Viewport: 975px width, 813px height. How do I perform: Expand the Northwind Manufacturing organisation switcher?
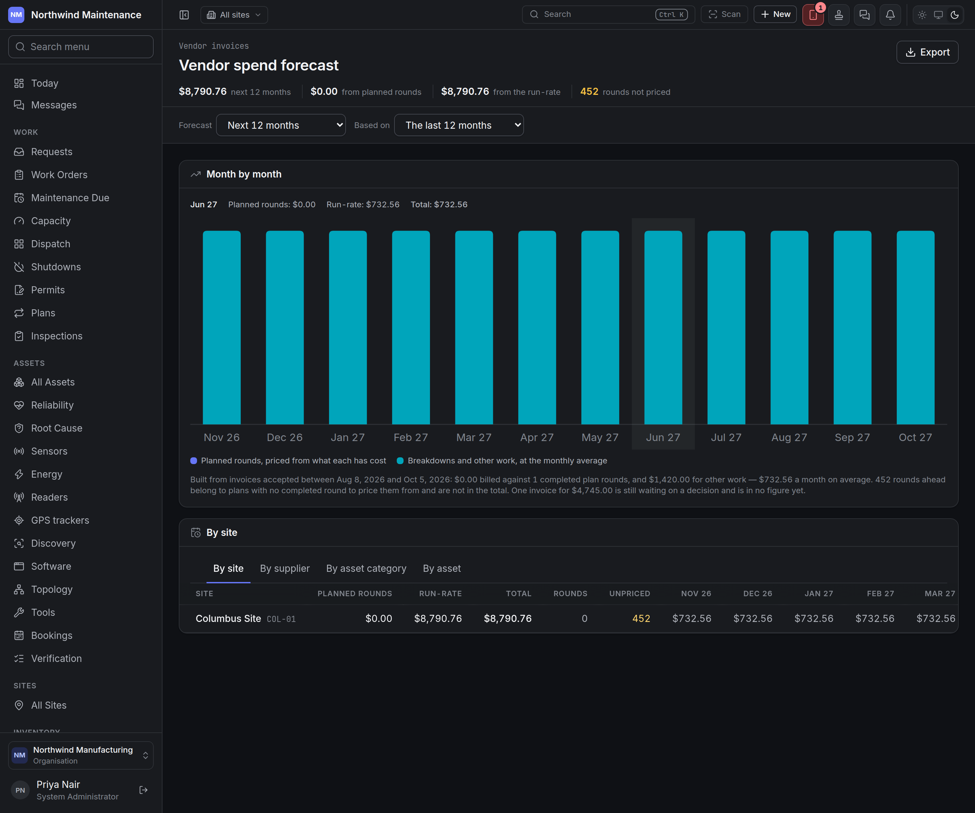(81, 755)
